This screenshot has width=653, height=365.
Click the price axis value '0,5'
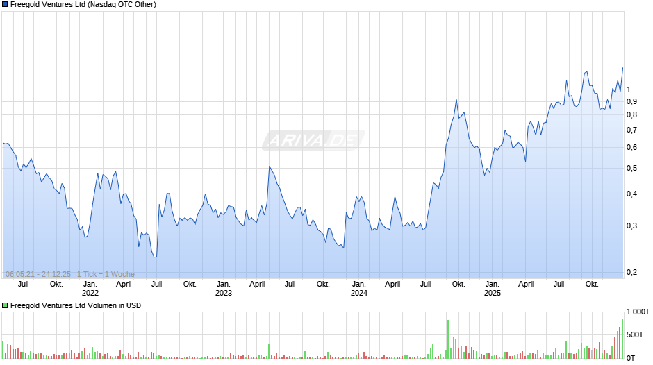click(x=631, y=169)
